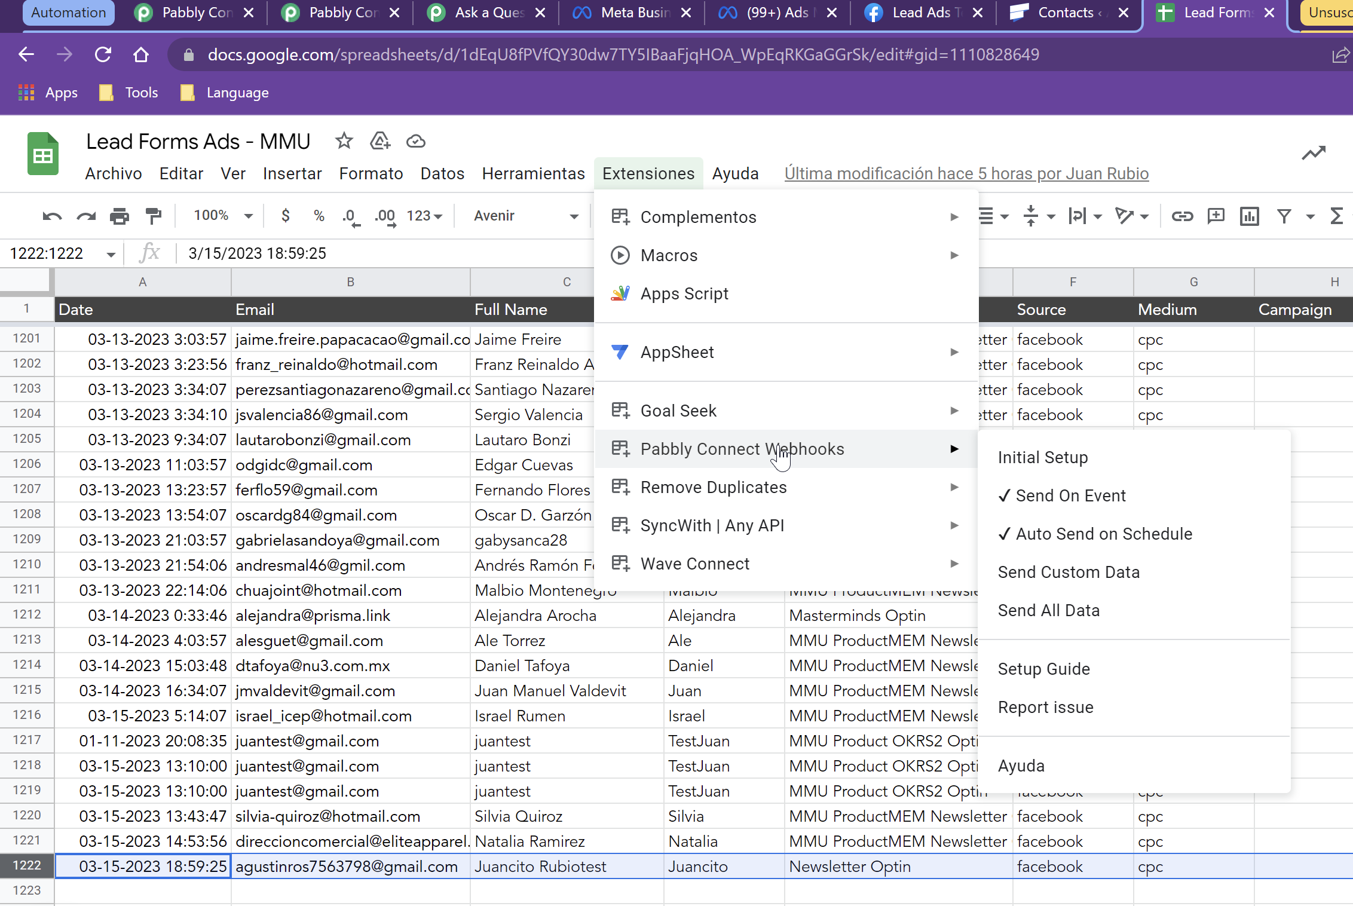Open the Datos menu
1353x906 pixels.
point(442,173)
